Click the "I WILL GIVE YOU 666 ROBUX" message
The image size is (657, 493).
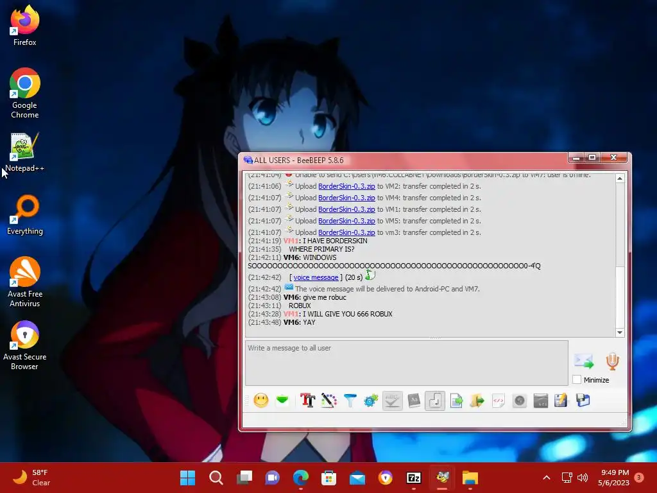[347, 314]
